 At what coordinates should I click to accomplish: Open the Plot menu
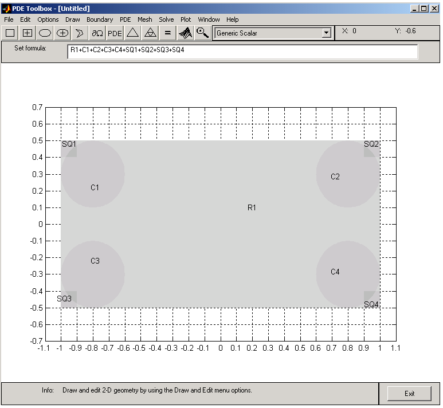click(x=186, y=19)
